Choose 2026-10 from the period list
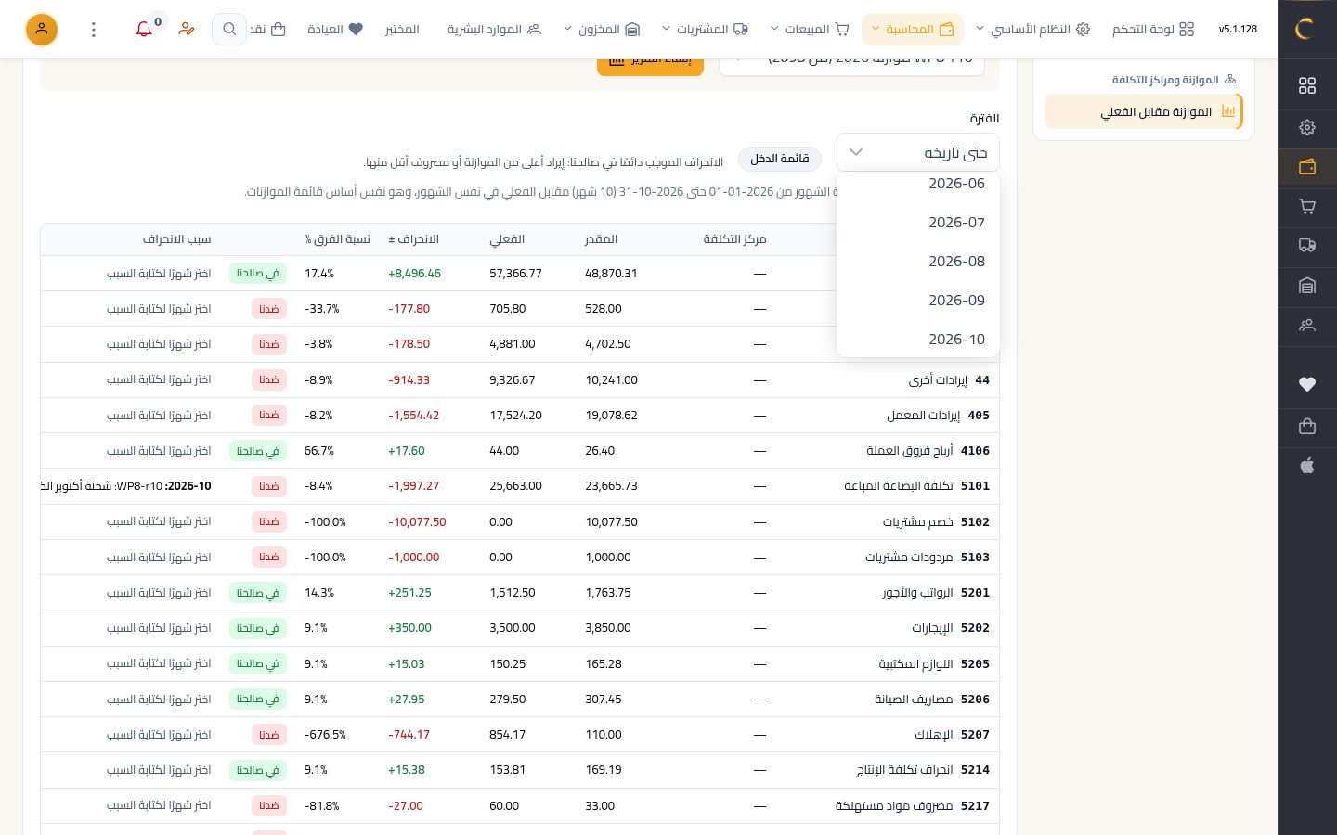This screenshot has width=1337, height=835. click(918, 340)
